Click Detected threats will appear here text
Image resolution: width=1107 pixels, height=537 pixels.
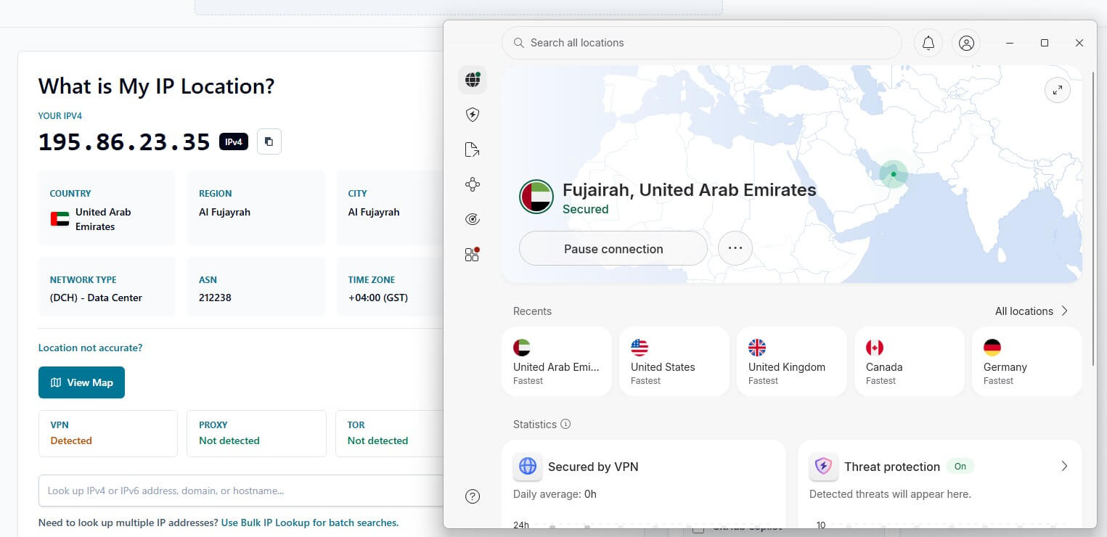point(890,494)
